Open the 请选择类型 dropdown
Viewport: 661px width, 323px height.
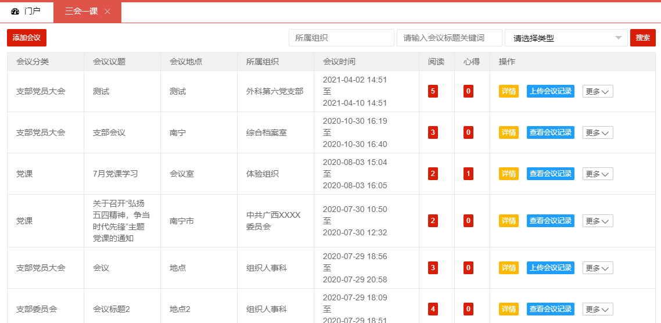(x=566, y=38)
